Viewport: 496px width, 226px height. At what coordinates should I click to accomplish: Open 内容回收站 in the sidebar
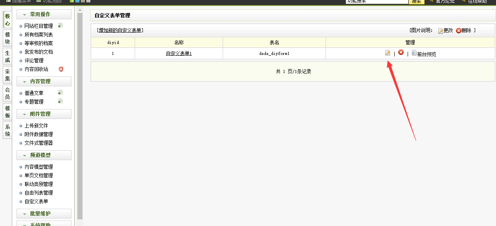[36, 69]
